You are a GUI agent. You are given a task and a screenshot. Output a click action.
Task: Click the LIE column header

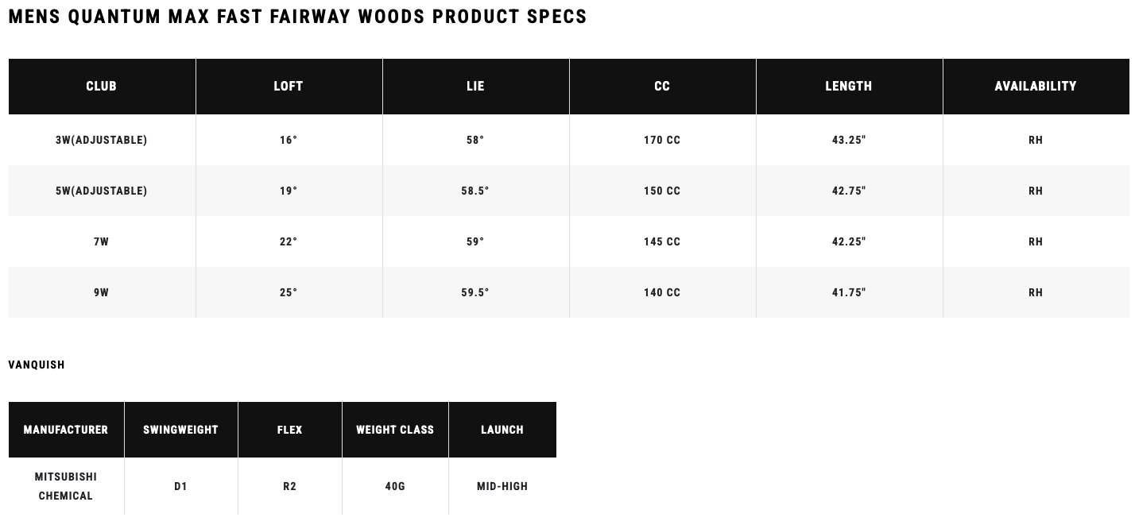[475, 86]
